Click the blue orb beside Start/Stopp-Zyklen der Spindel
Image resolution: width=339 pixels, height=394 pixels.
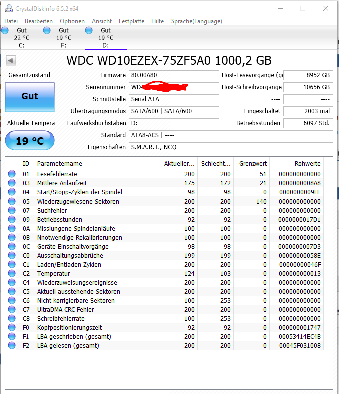[12, 192]
